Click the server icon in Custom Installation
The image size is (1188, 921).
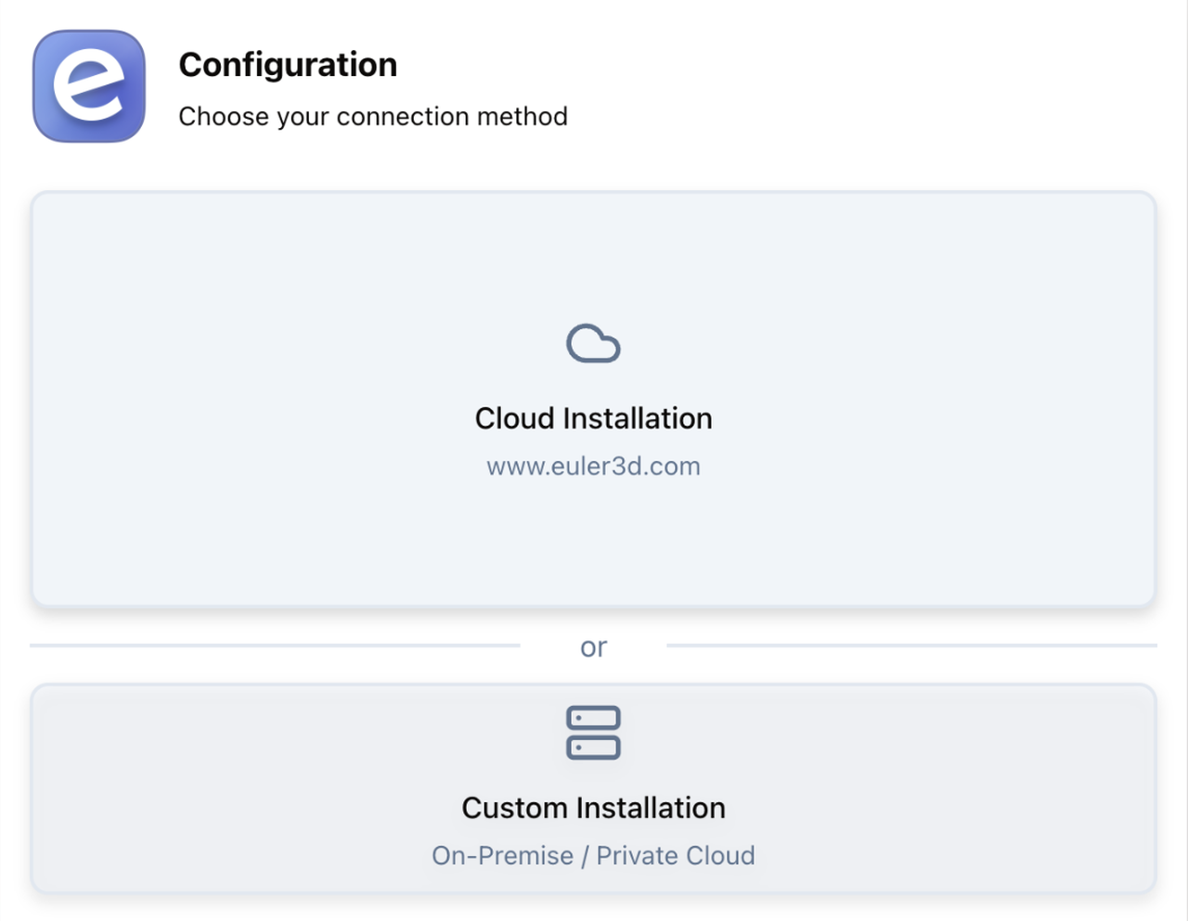coord(593,733)
